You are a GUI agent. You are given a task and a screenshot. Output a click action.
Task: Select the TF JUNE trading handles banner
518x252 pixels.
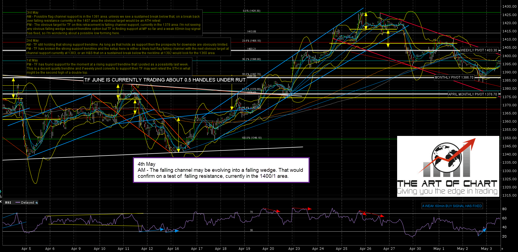pyautogui.click(x=165, y=80)
